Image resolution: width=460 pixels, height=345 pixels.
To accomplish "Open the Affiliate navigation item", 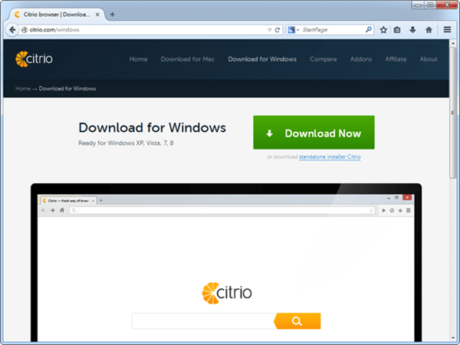I will click(x=396, y=59).
